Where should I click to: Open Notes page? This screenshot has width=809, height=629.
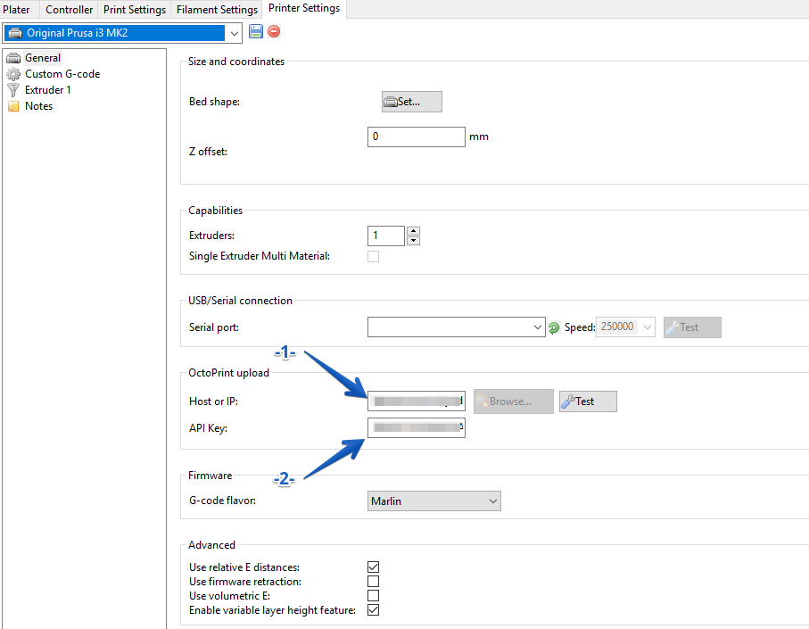coord(38,106)
